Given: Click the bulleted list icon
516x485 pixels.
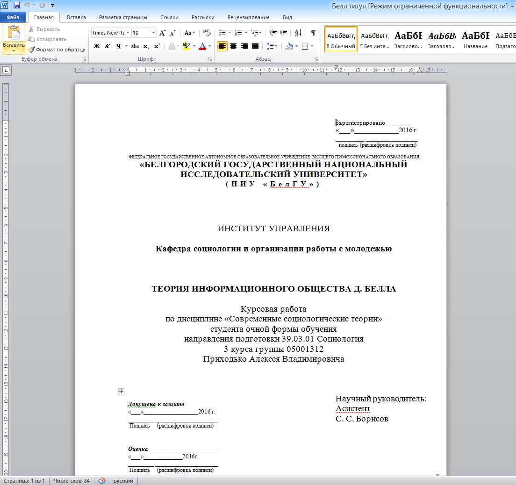Looking at the screenshot, I should coord(222,33).
